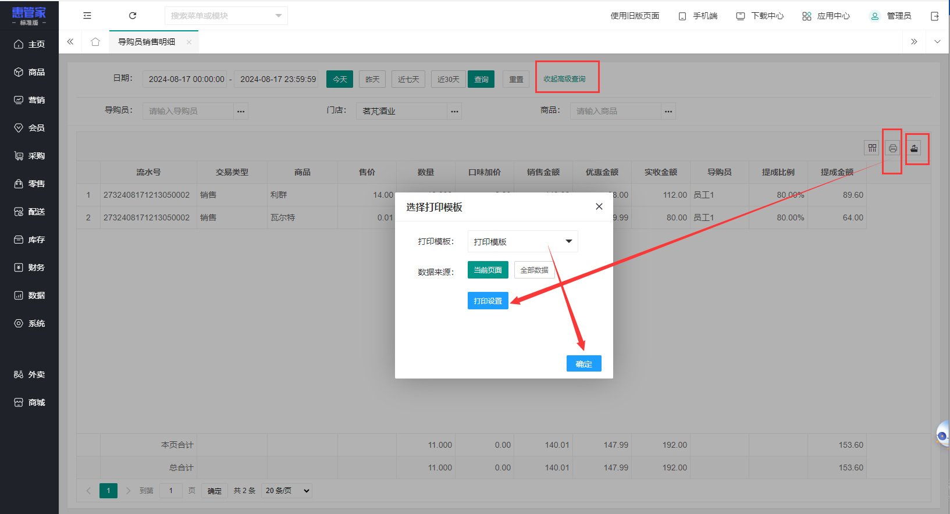Click the print icon above table
The image size is (950, 514).
point(893,148)
